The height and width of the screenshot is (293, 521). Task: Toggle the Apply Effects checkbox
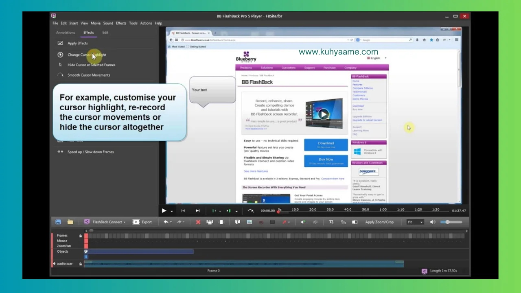[60, 43]
